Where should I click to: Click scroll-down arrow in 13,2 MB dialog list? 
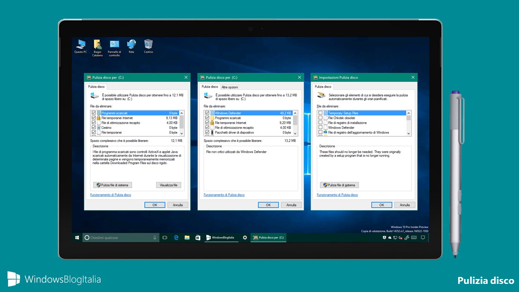point(295,133)
